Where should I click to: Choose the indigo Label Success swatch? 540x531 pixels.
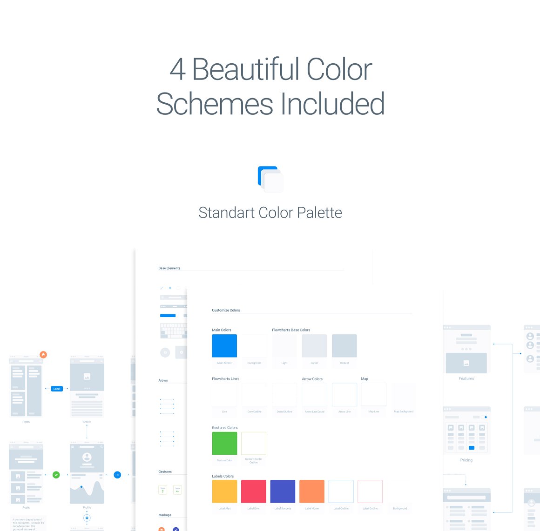pyautogui.click(x=283, y=491)
